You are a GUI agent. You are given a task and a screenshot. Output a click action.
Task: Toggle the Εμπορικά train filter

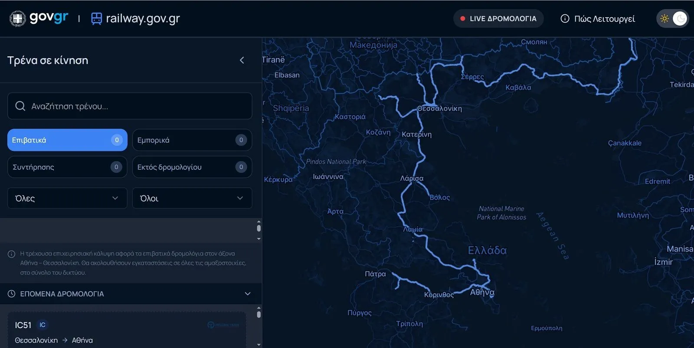[x=192, y=140]
